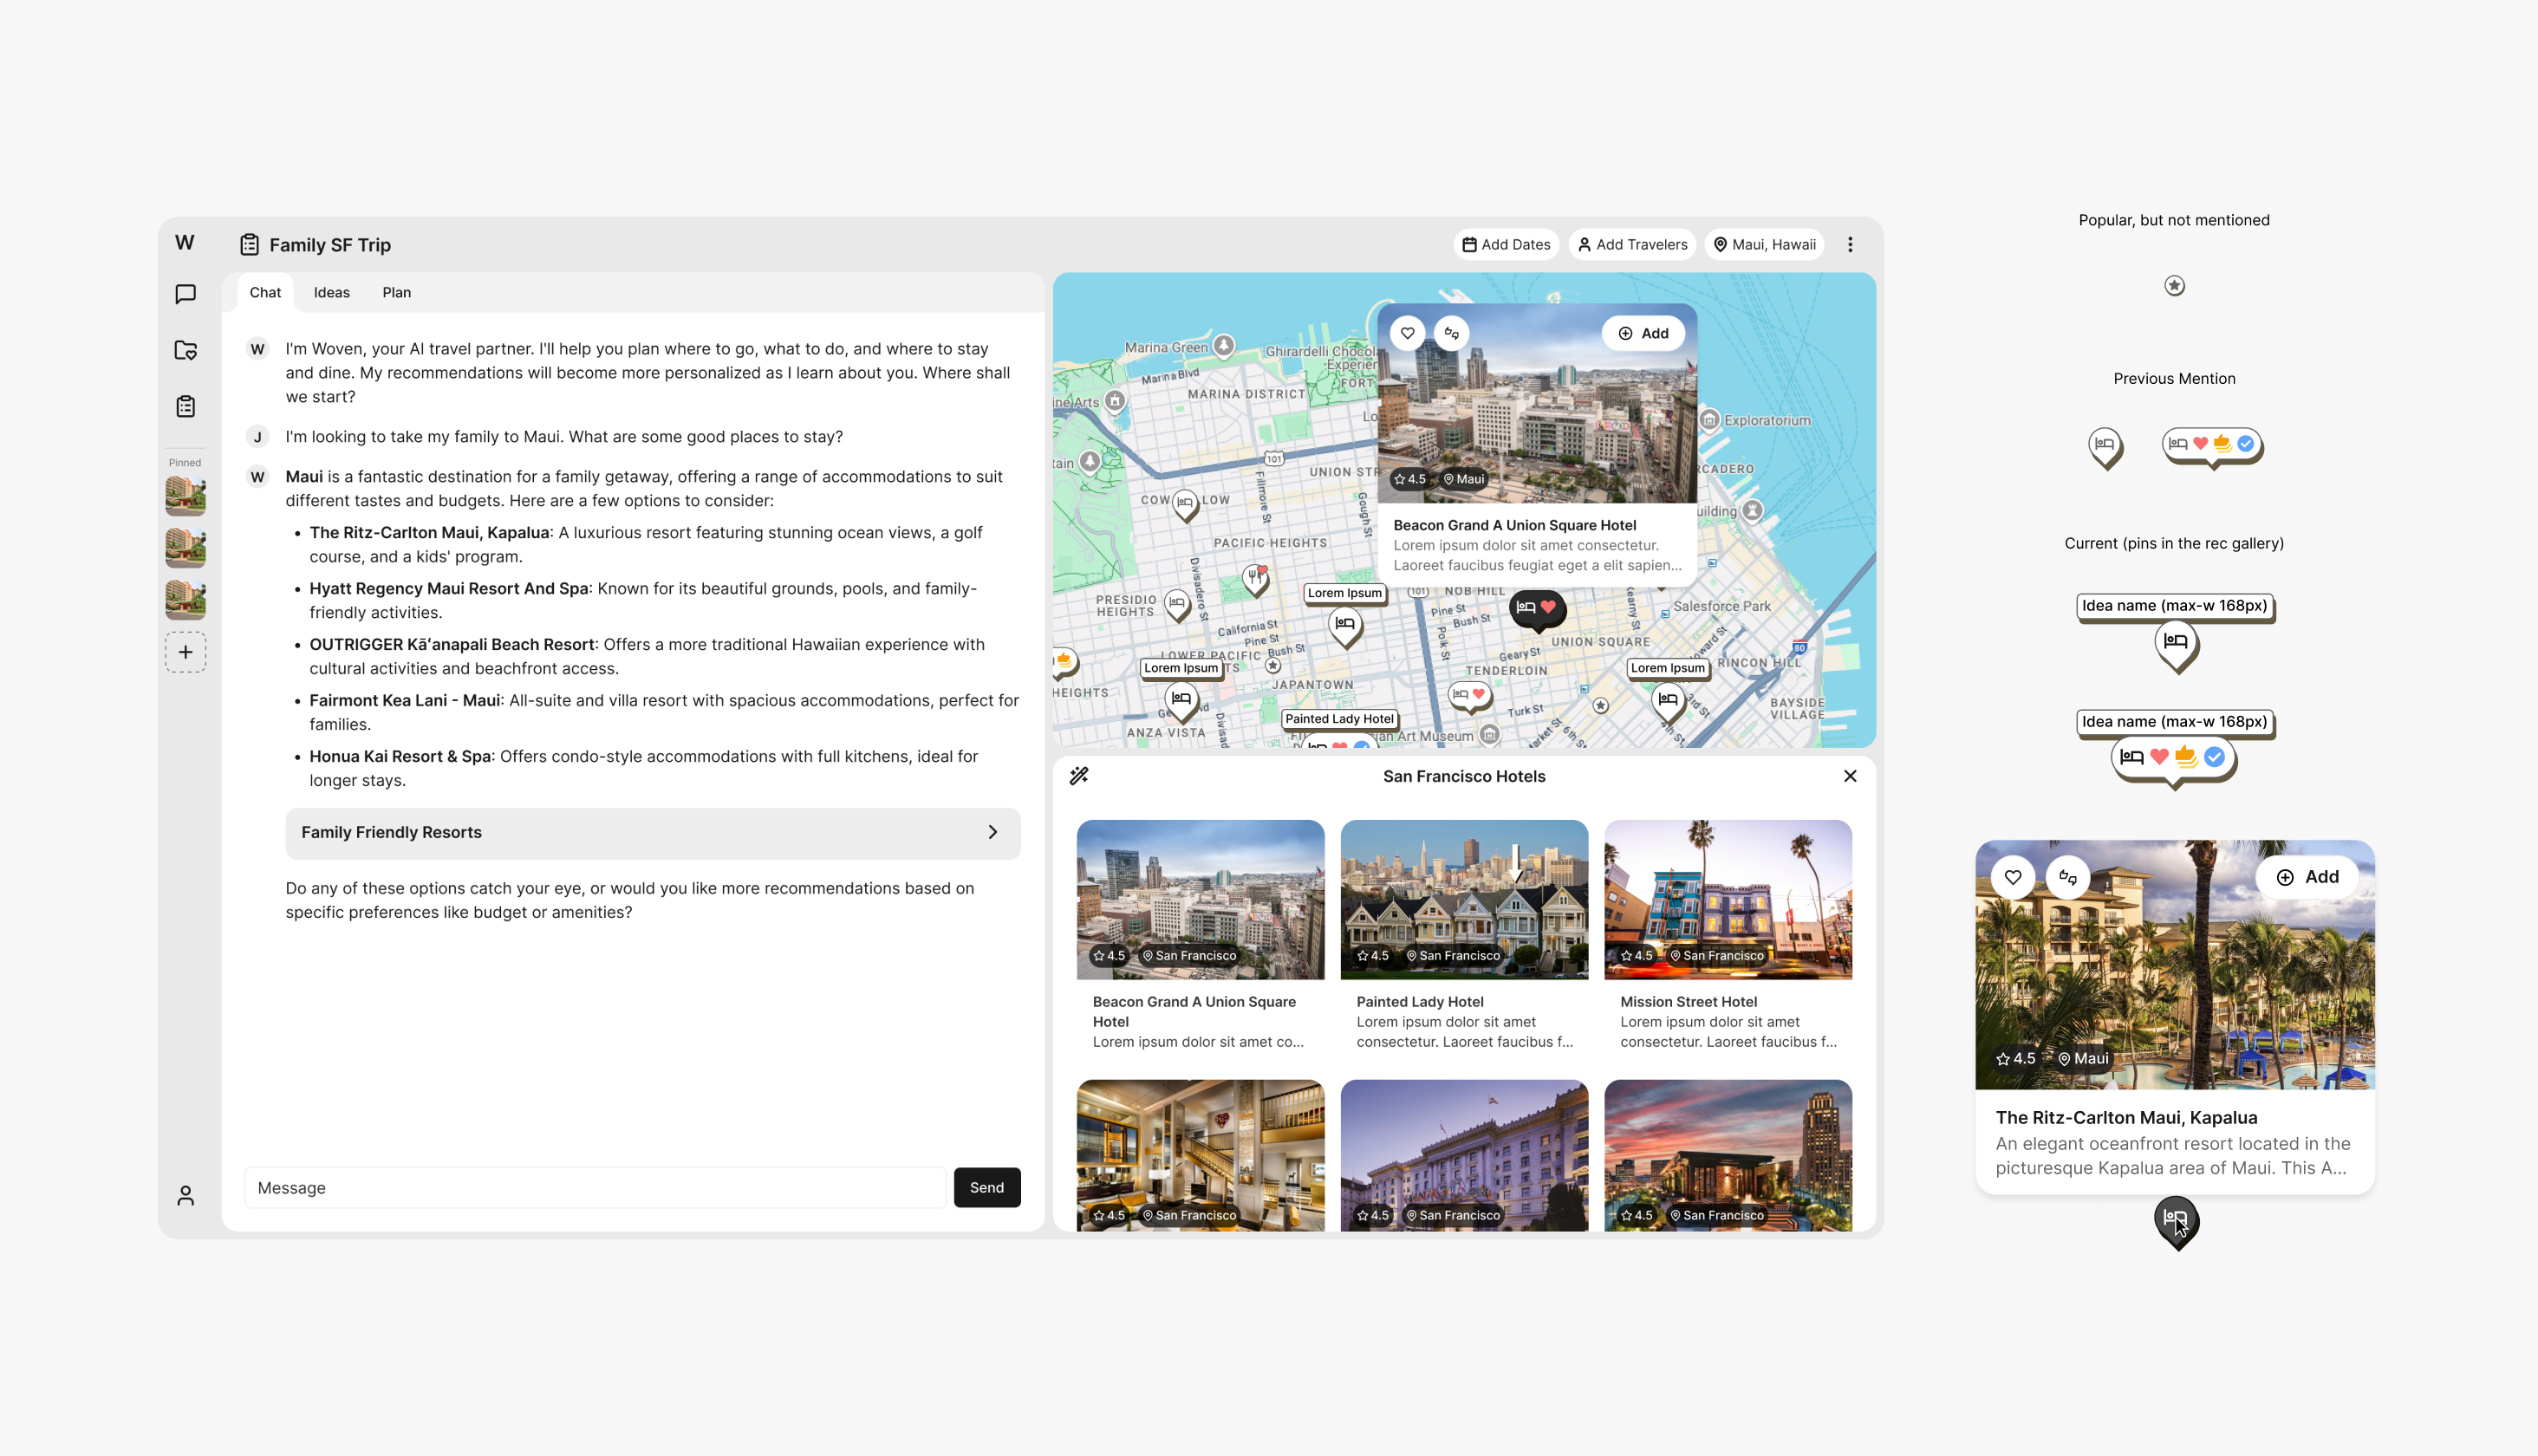This screenshot has width=2538, height=1456.
Task: Click bold 'OUTRIGGER Kāʻanapali Beach Resort' text
Action: 452,645
